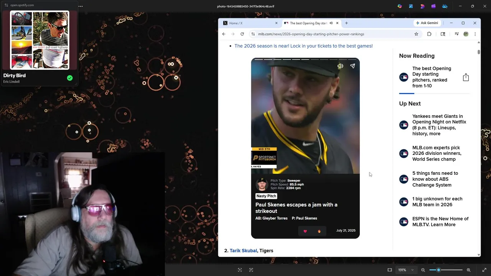The width and height of the screenshot is (491, 276).
Task: Adjust the Photos zoom slider
Action: pyautogui.click(x=446, y=270)
